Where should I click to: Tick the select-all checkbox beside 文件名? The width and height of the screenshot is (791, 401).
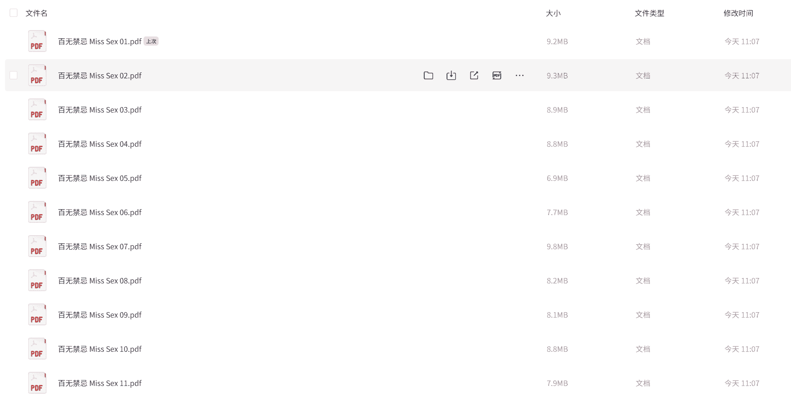(x=14, y=13)
